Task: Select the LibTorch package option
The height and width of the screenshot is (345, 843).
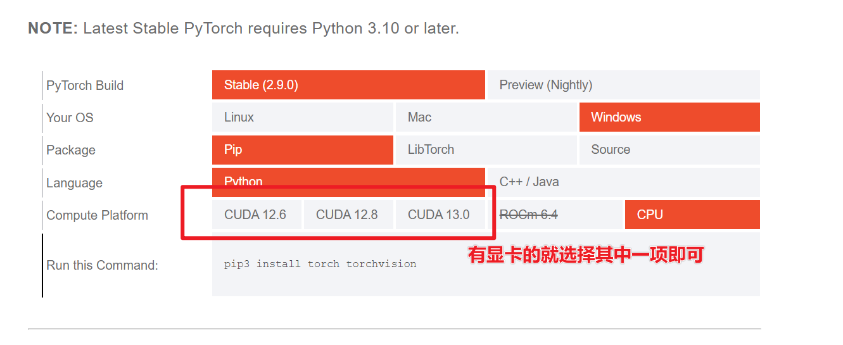Action: pos(486,150)
